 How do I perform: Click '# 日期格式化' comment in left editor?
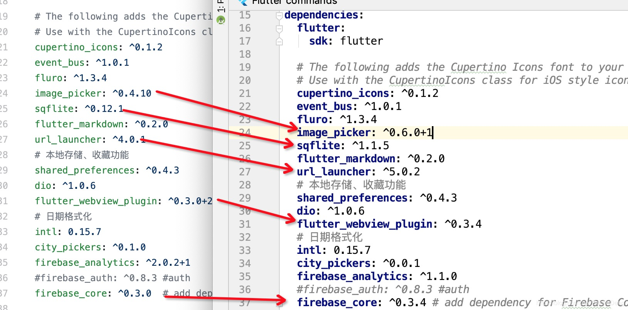63,217
